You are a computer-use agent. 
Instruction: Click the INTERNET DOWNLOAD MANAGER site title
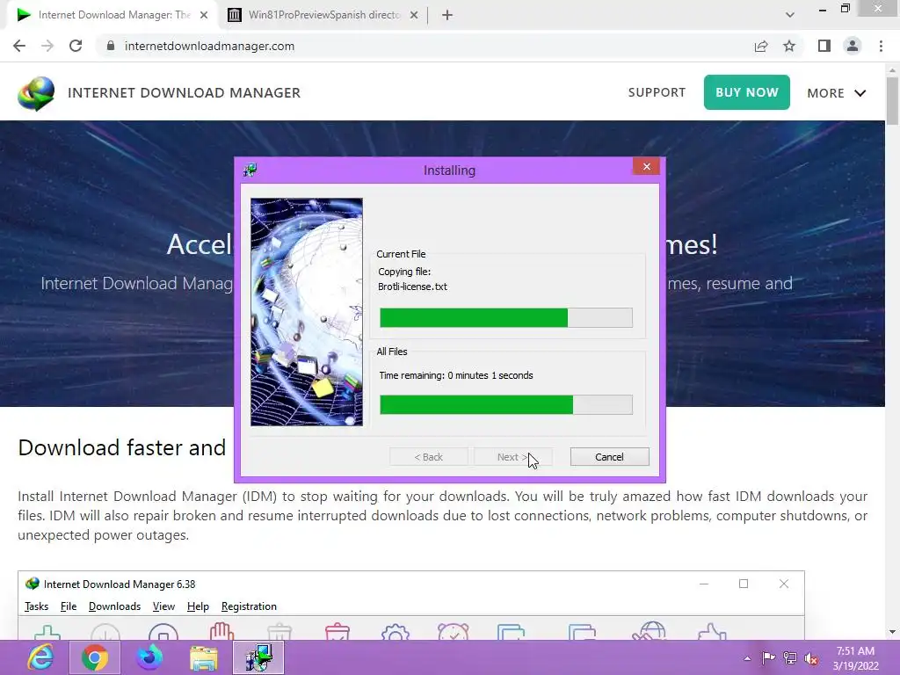pos(184,92)
